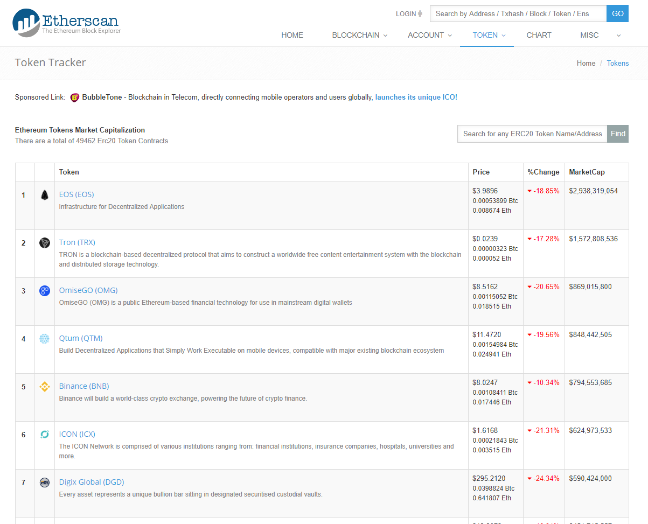The image size is (648, 524).
Task: Click the Tron token icon
Action: click(x=45, y=243)
